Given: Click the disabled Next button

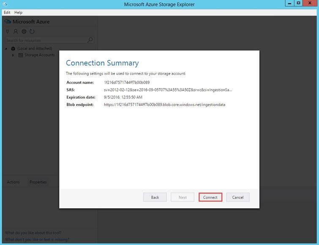Looking at the screenshot, I should 183,197.
